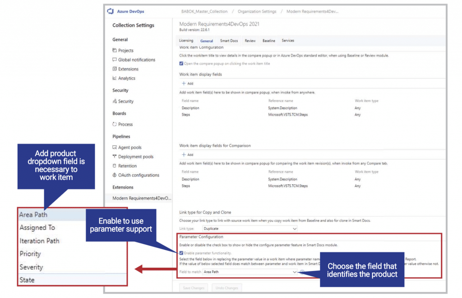Screen dimensions: 462x298
Task: Click 'Reference name' header in Comparison fields table
Action: pyautogui.click(x=281, y=172)
